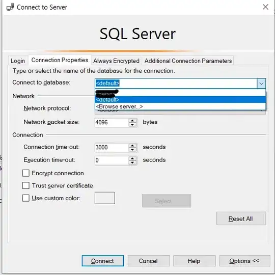Tick the Use custom color checkbox
275x275 pixels.
point(26,198)
